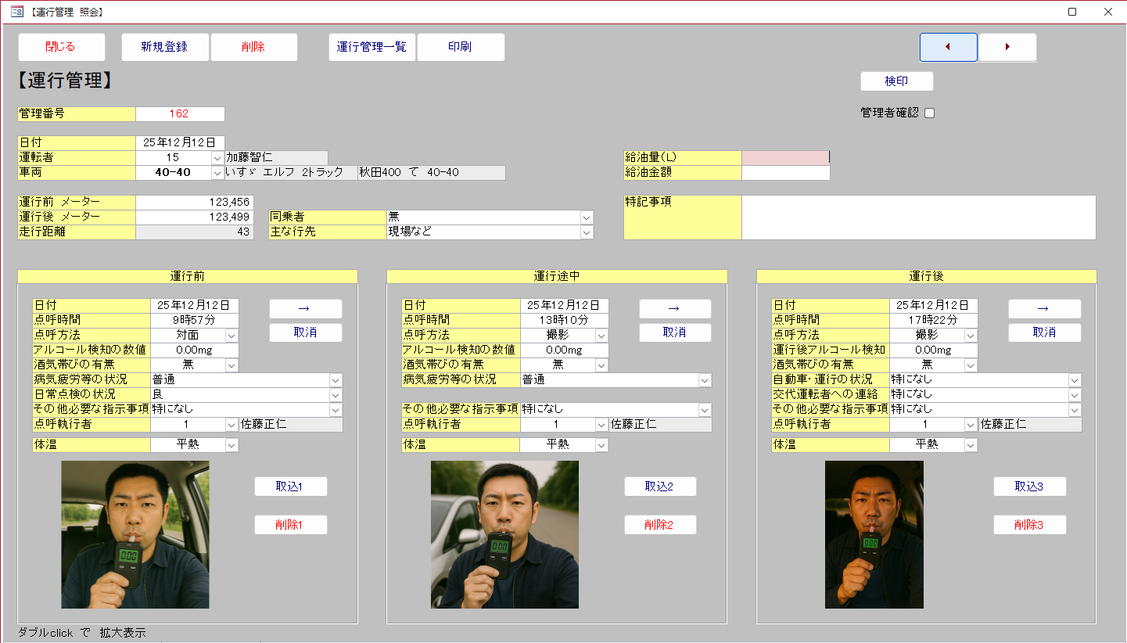Click the Access form icon in title bar
The image size is (1127, 643).
pyautogui.click(x=16, y=12)
